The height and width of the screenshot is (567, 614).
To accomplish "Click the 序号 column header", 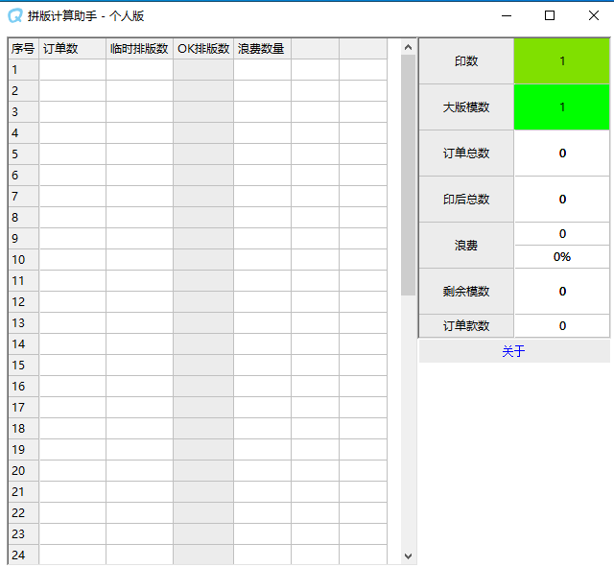I will 23,49.
